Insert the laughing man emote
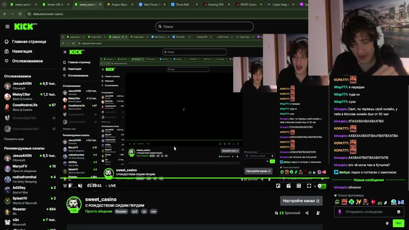The width and height of the screenshot is (409, 230). pyautogui.click(x=344, y=202)
